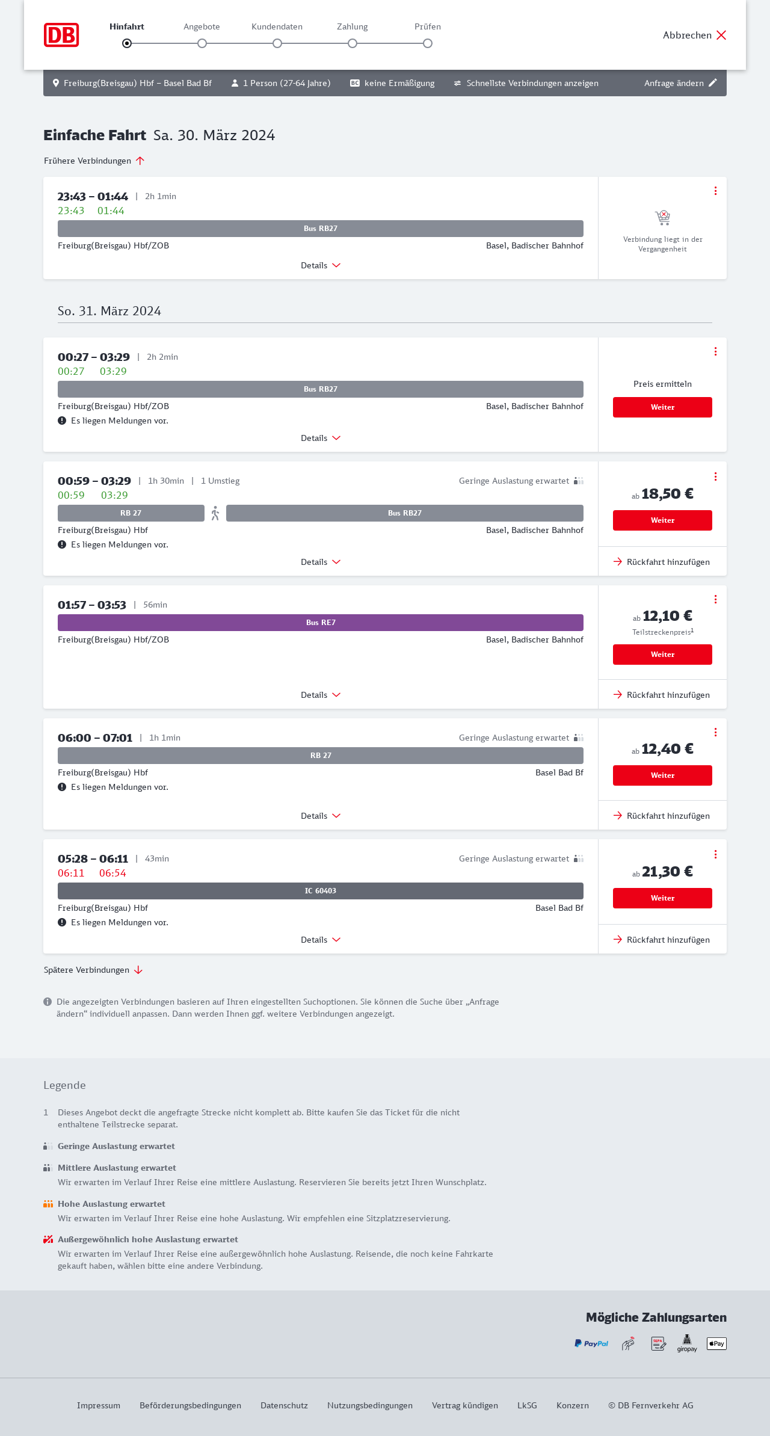Click the Abbrechen close X icon

721,35
